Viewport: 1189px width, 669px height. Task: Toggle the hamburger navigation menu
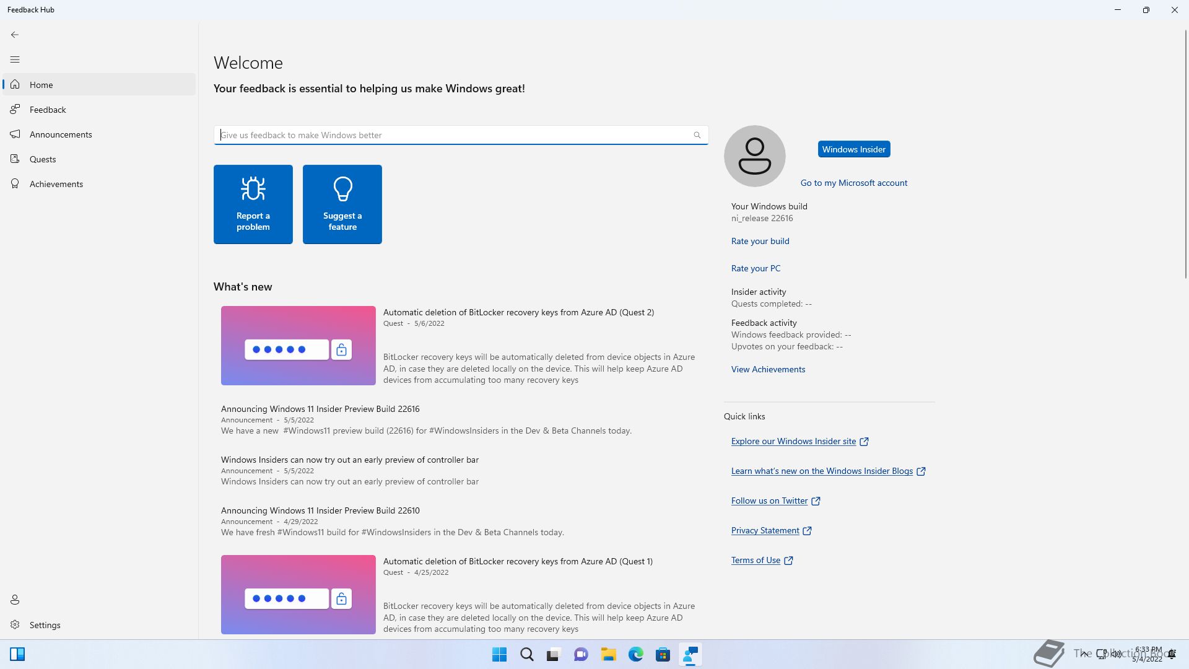[x=15, y=59]
